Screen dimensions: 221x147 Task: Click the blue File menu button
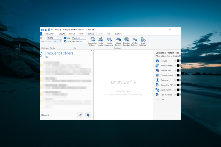coord(41,34)
